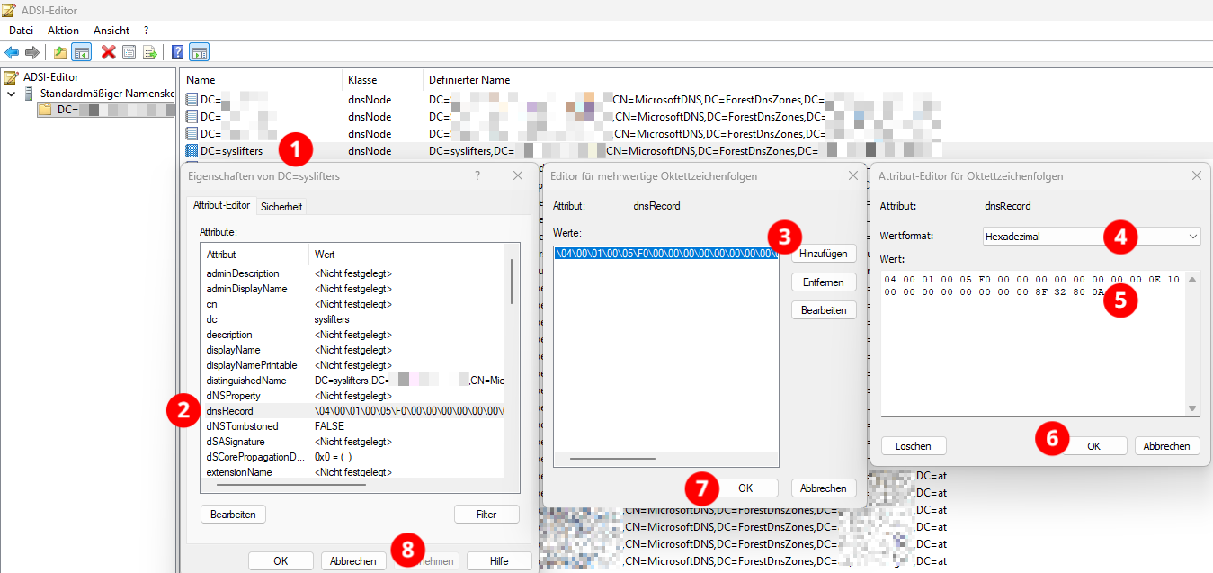Click Abbrechen in the Attribut-Editor für Oktettzeichenfolgen
This screenshot has height=573, width=1213.
[x=1167, y=445]
